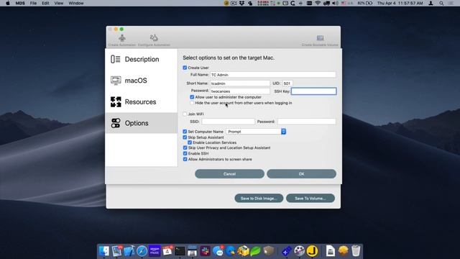Click the volume icon in menu bar

tap(335, 3)
